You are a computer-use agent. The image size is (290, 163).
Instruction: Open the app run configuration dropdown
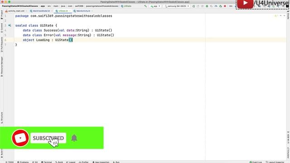click(155, 6)
